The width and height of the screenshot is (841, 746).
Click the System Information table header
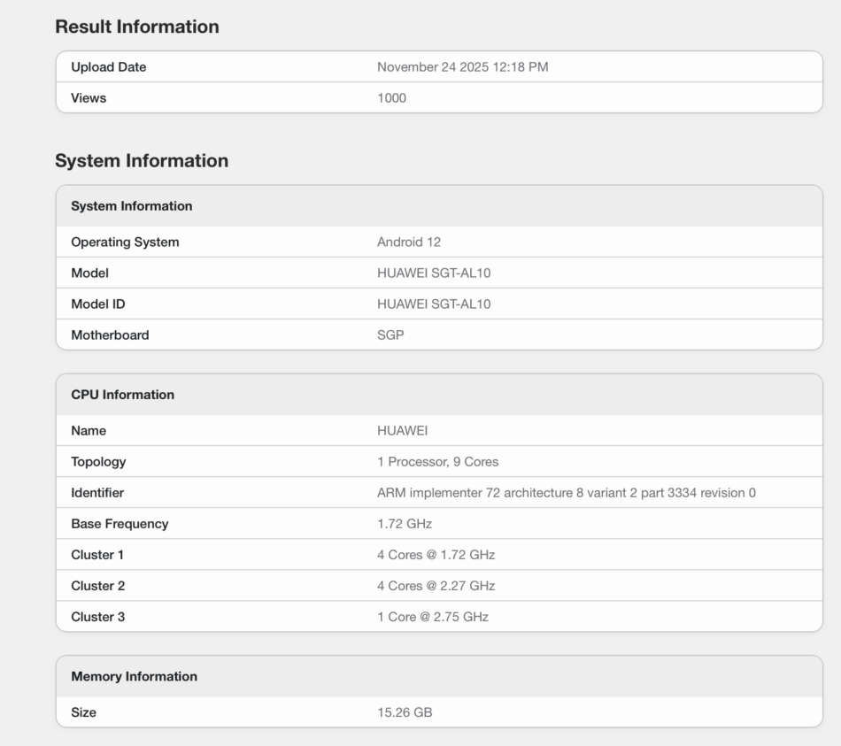(x=131, y=206)
